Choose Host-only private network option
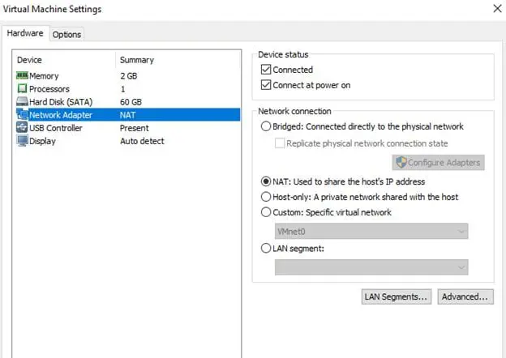Image resolution: width=506 pixels, height=358 pixels. pos(266,197)
